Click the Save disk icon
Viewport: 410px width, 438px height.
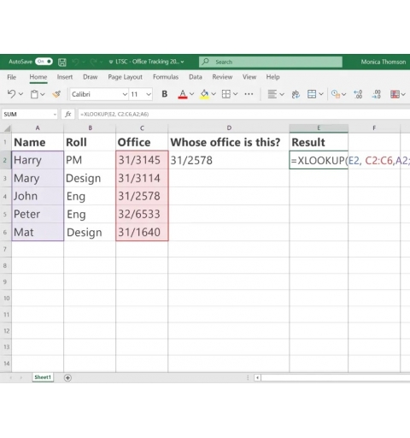[x=62, y=62]
